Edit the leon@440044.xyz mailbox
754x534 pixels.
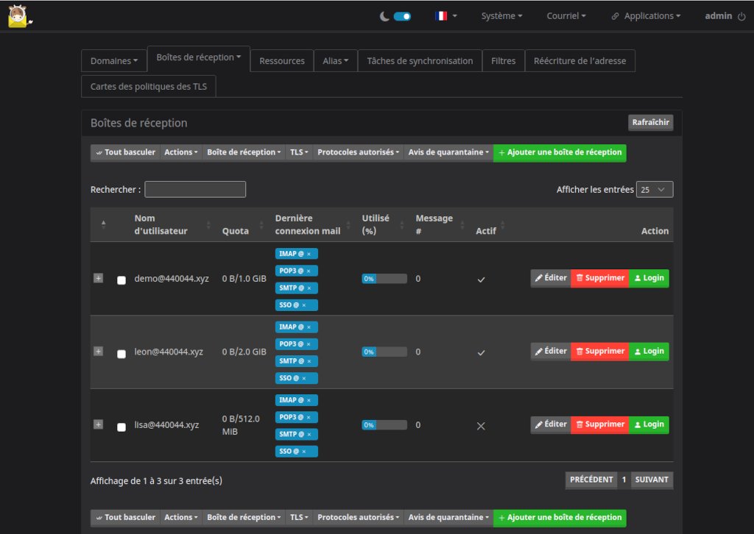551,352
